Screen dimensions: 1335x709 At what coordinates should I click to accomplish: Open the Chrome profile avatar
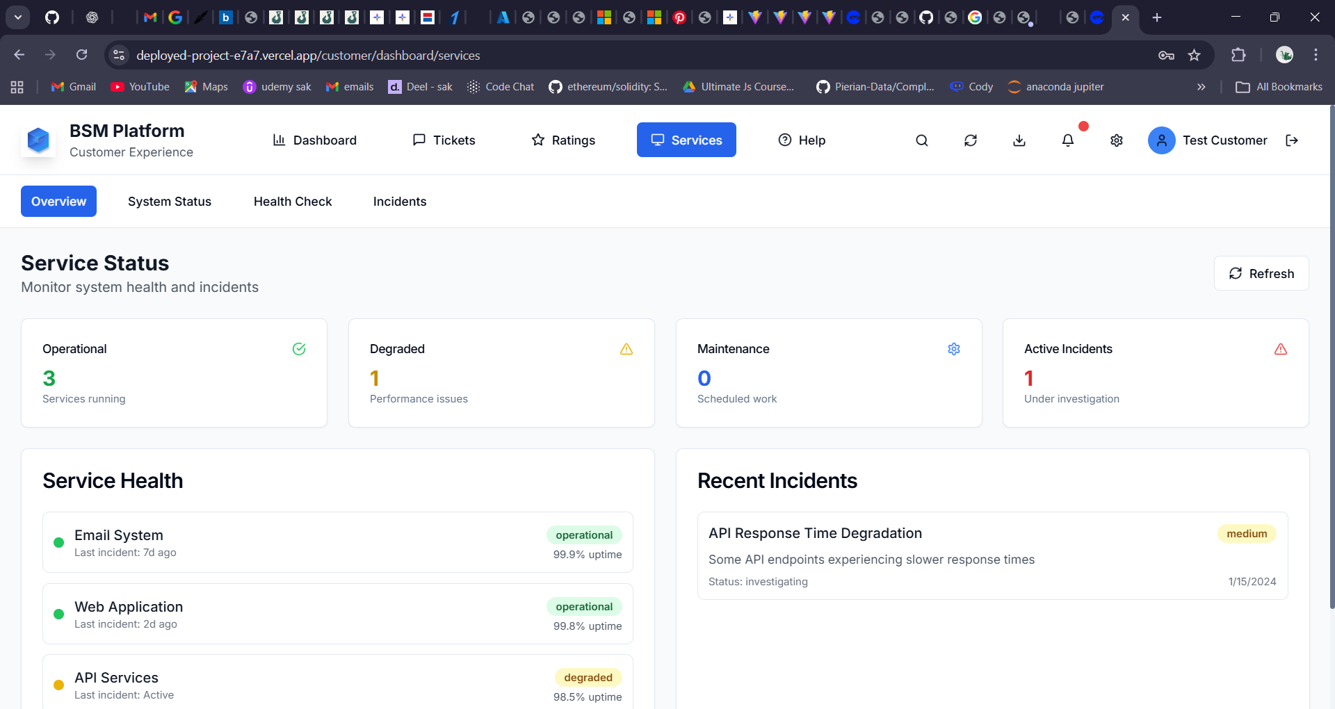coord(1284,55)
